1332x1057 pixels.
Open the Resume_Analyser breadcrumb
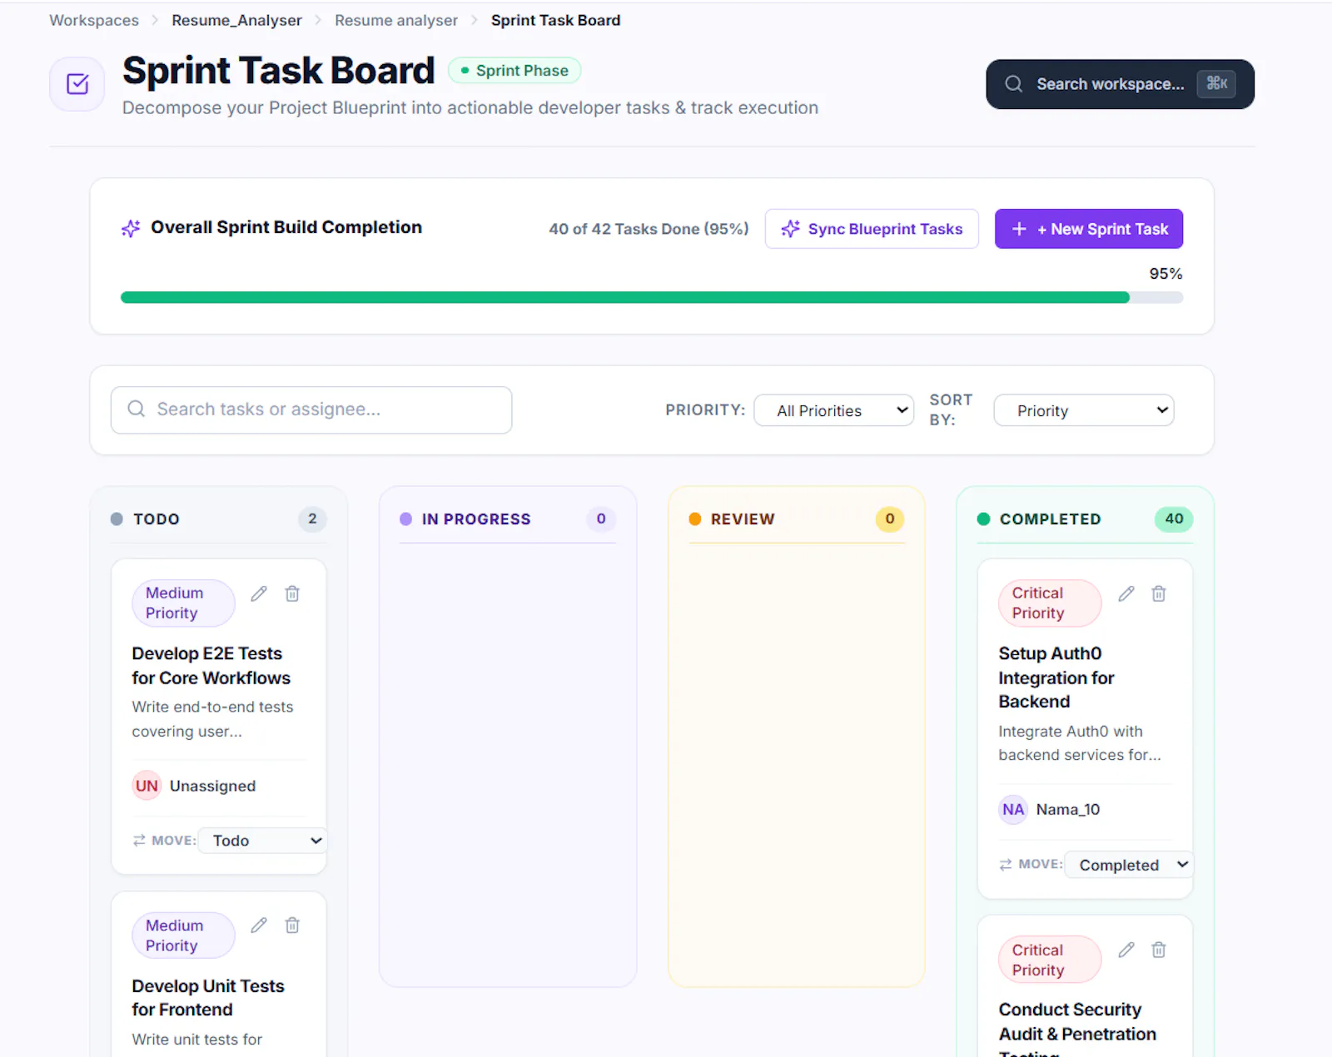pos(236,20)
